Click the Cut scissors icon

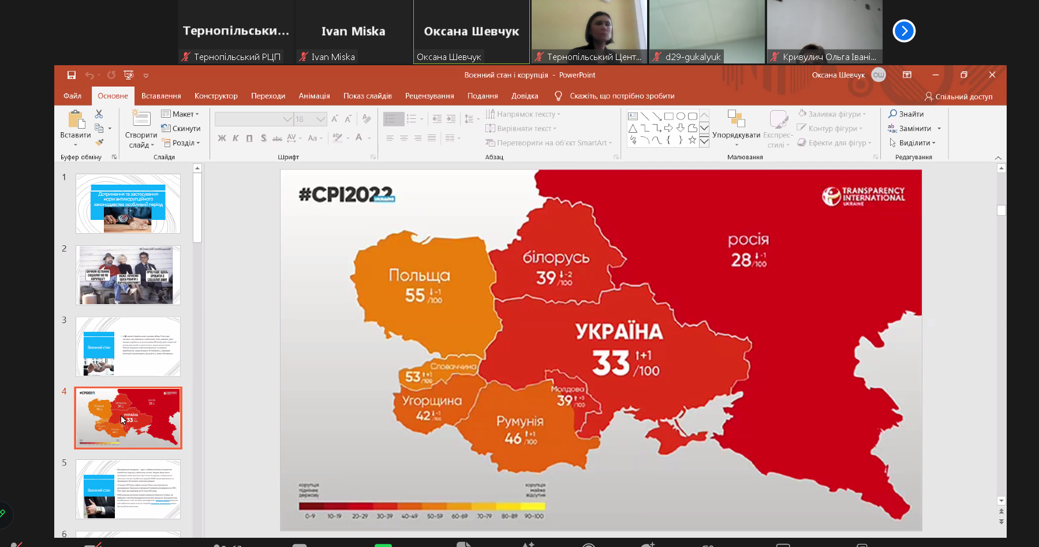[99, 114]
